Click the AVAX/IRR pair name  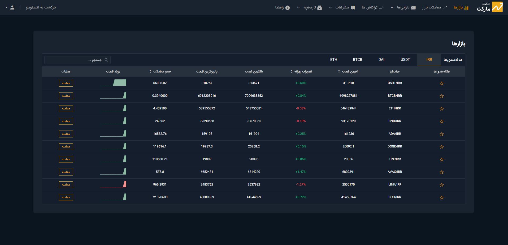tap(395, 172)
